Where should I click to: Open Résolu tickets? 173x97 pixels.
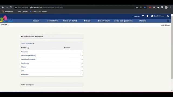[x=24, y=67]
